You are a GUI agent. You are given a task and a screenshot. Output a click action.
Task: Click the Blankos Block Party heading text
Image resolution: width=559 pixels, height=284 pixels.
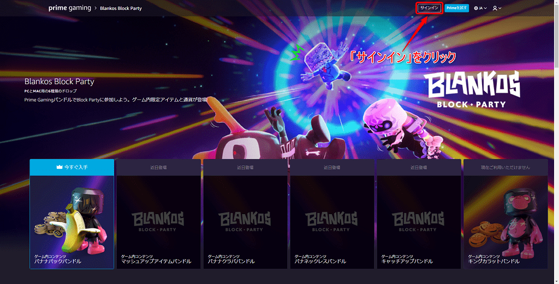[x=59, y=81]
